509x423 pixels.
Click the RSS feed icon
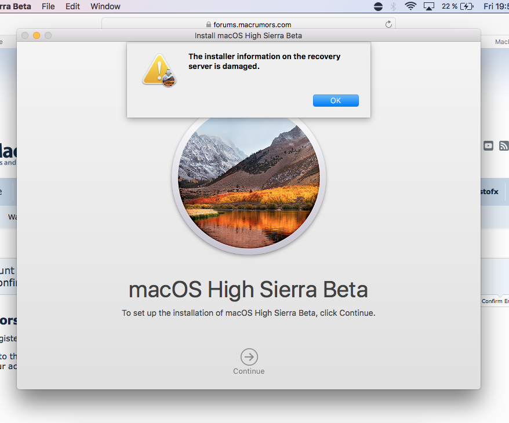click(x=504, y=146)
